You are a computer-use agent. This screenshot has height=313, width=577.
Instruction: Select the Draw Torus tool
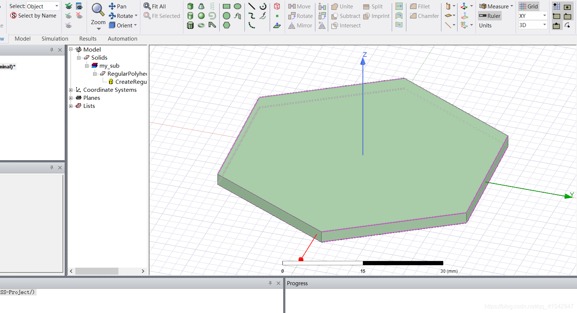click(x=201, y=25)
